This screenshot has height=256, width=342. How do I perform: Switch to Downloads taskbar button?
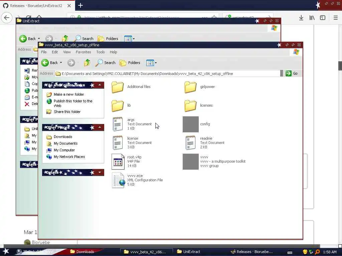coord(82,252)
